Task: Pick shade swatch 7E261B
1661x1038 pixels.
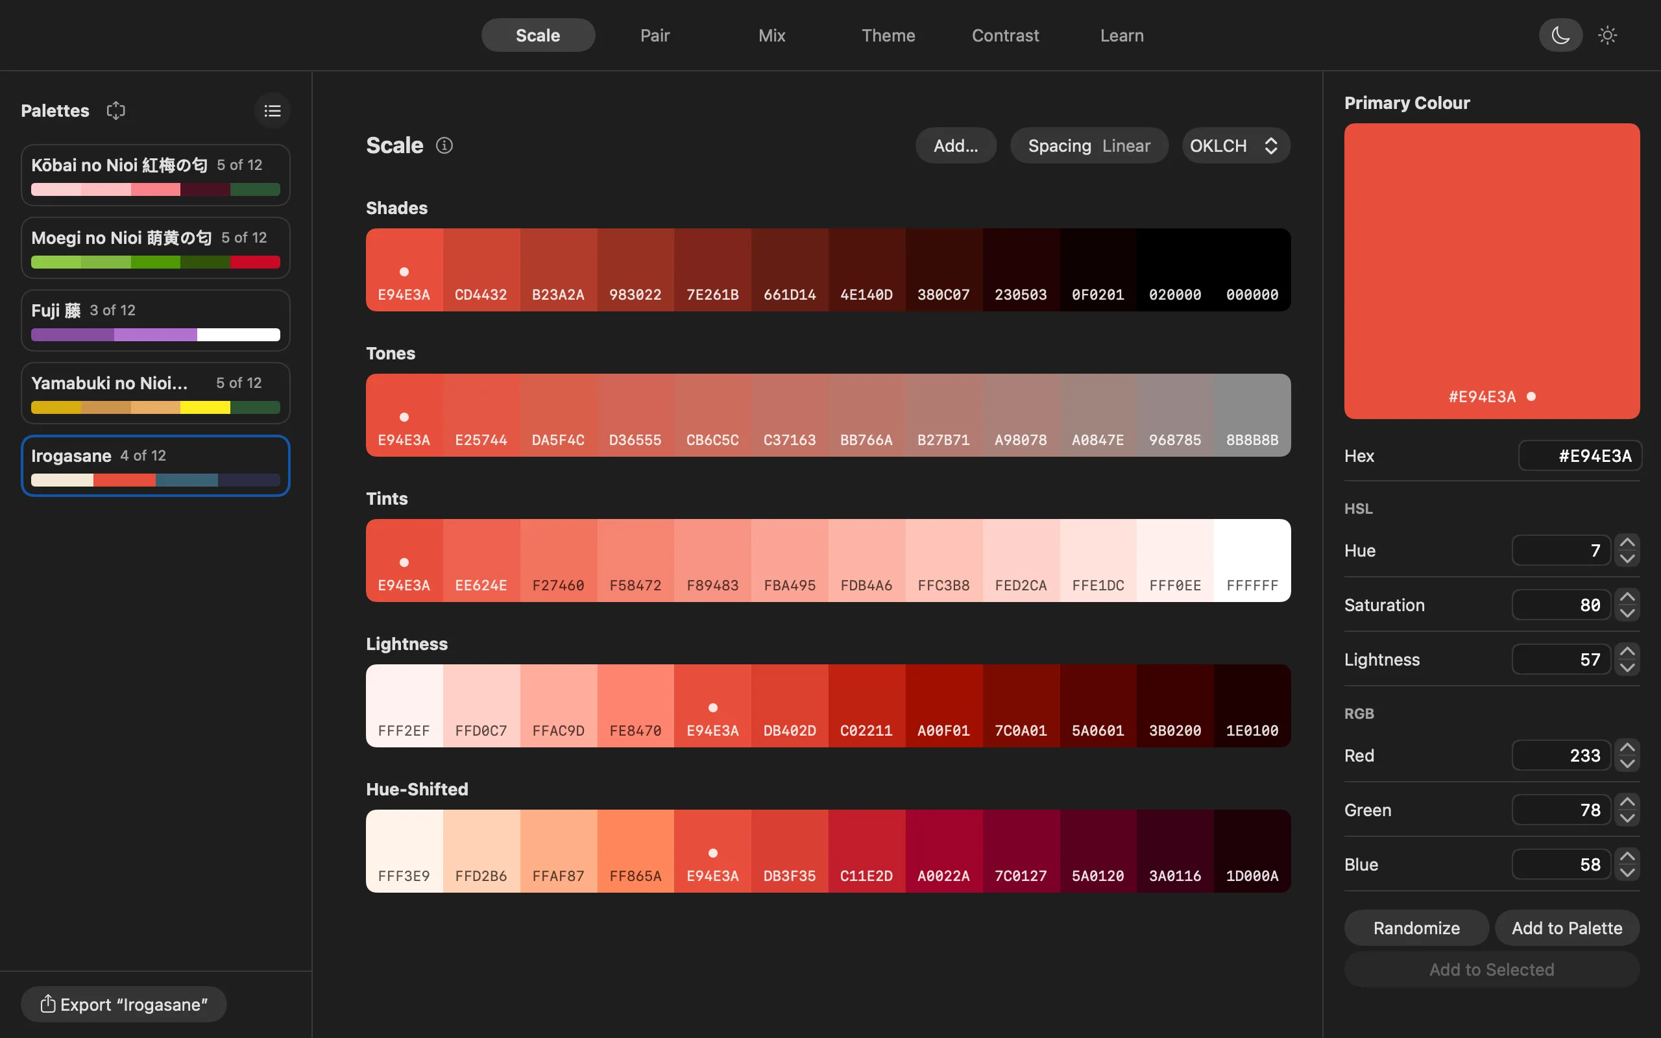Action: click(x=712, y=270)
